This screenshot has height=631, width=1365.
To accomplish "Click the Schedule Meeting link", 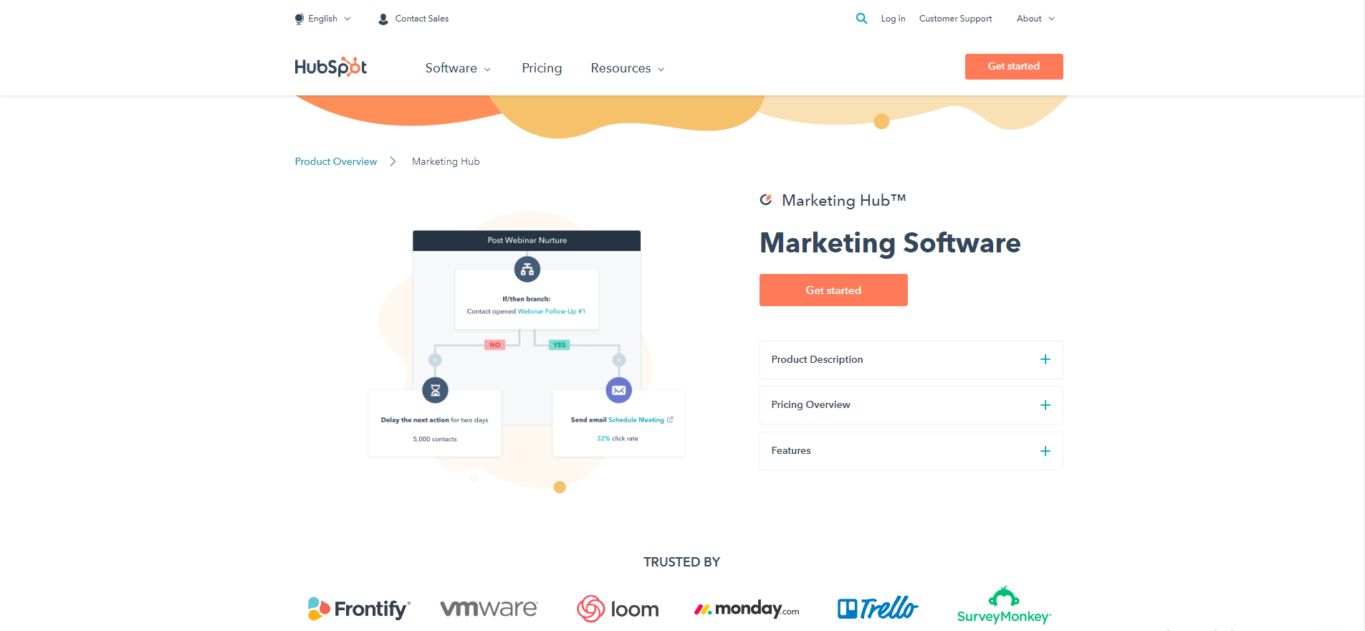I will tap(636, 419).
